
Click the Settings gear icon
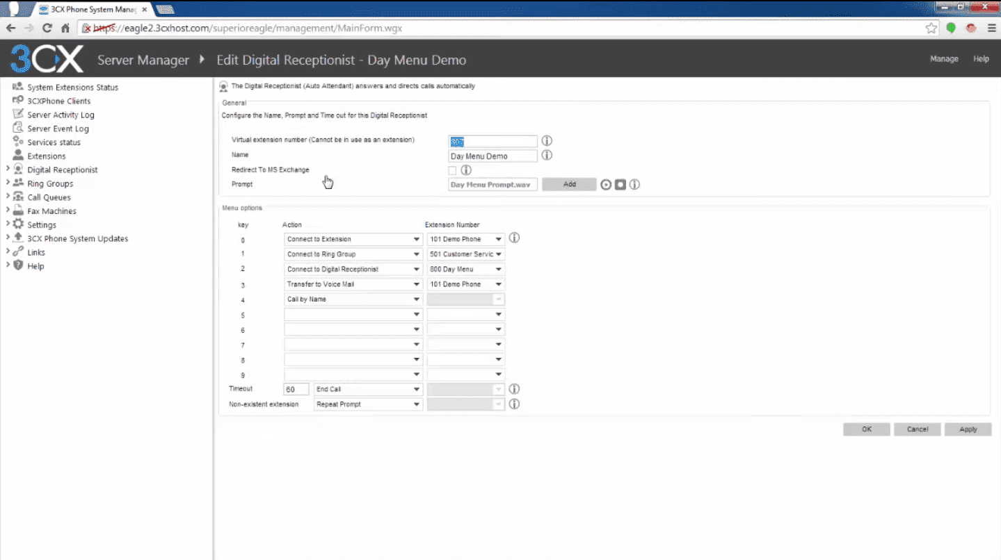pyautogui.click(x=18, y=224)
